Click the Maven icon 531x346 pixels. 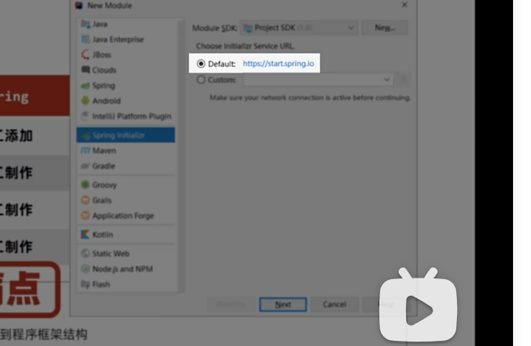[86, 150]
